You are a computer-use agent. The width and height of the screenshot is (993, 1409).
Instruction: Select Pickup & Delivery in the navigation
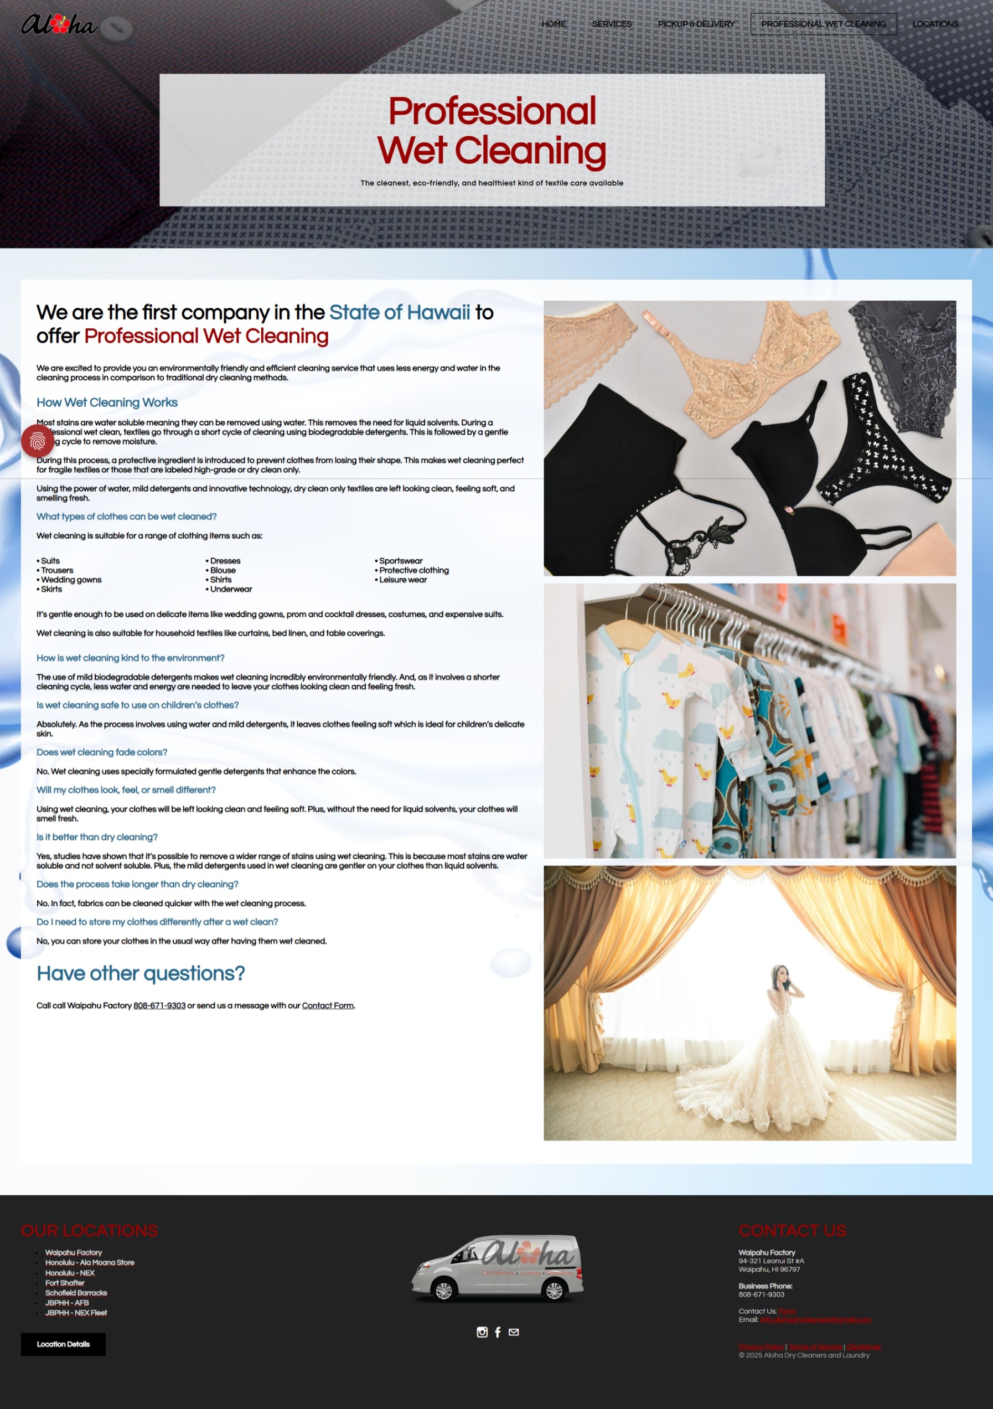[x=696, y=24]
